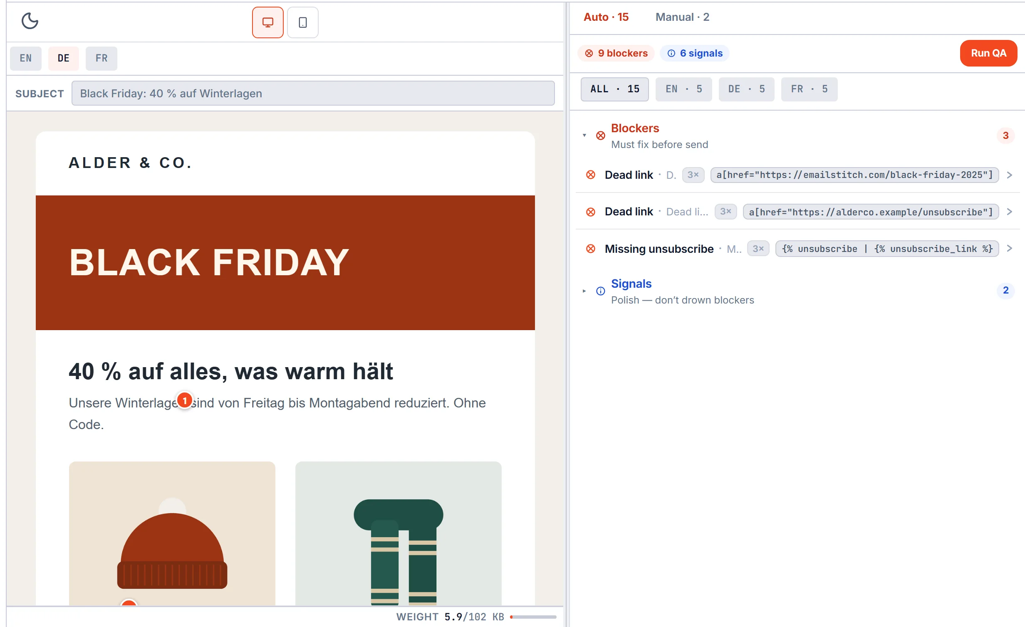The image size is (1025, 627).
Task: Switch to the mobile preview
Action: (302, 22)
